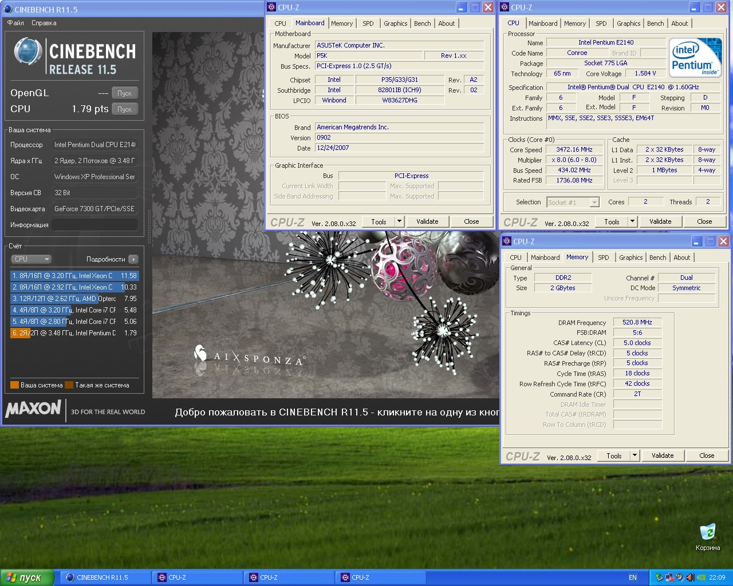Click the EN language indicator in taskbar

[x=633, y=577]
